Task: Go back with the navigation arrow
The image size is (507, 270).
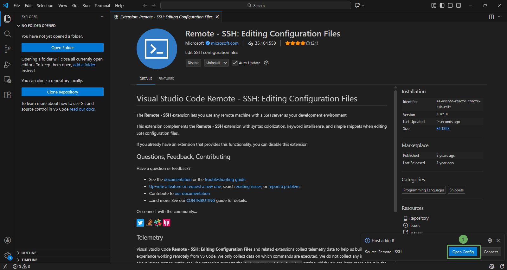Action: pos(145,5)
